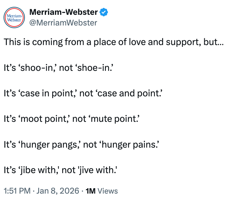Open the Merriam-Webster display name link

(x=63, y=12)
